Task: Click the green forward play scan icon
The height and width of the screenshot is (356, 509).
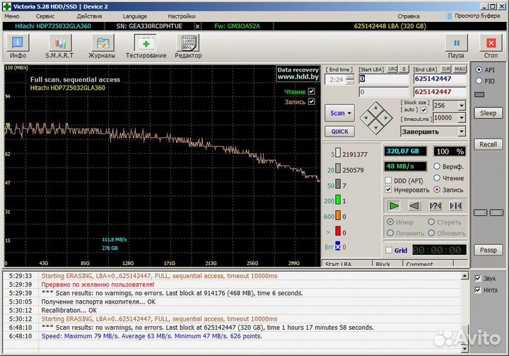Action: pos(394,206)
